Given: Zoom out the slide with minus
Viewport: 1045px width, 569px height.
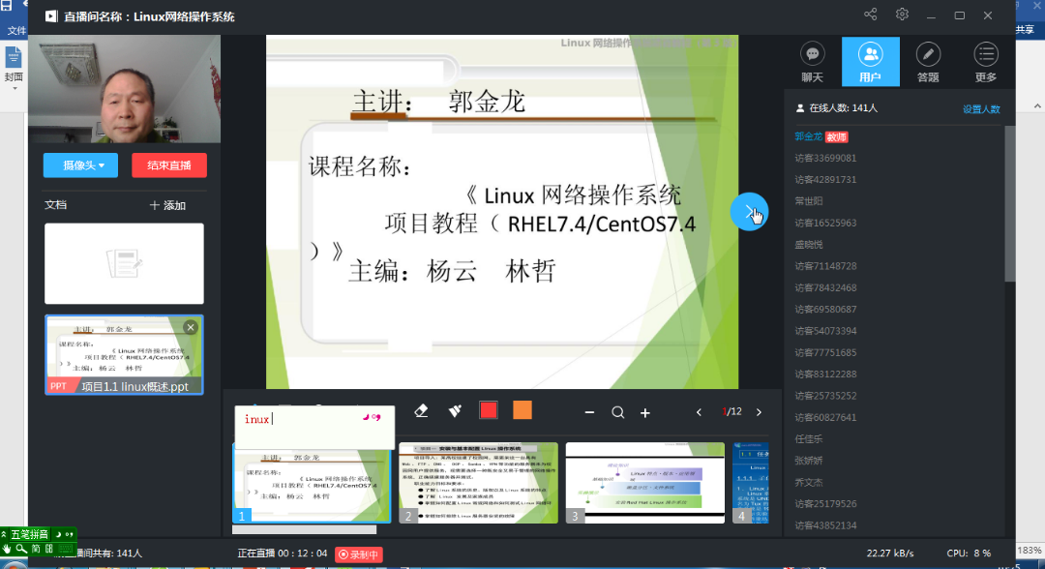Looking at the screenshot, I should [x=589, y=412].
